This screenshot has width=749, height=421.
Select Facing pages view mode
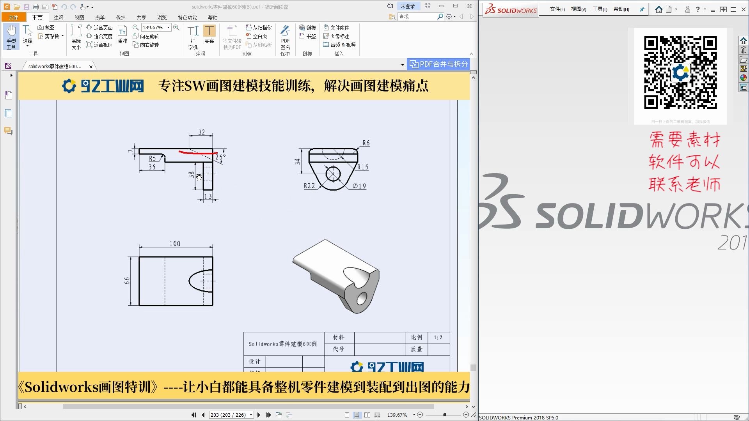(367, 415)
